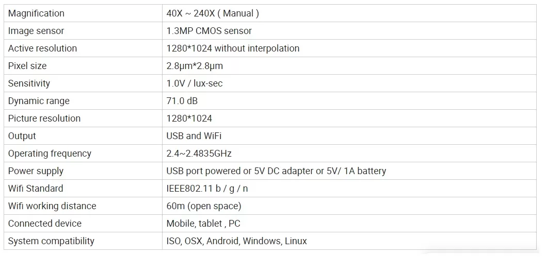Select the 1.3MP CMOS sensor text

click(209, 31)
